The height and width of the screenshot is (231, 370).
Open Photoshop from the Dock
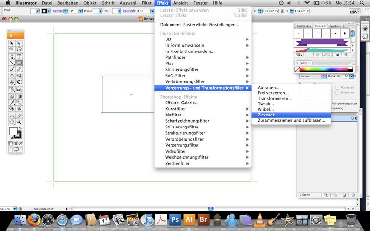pos(175,219)
